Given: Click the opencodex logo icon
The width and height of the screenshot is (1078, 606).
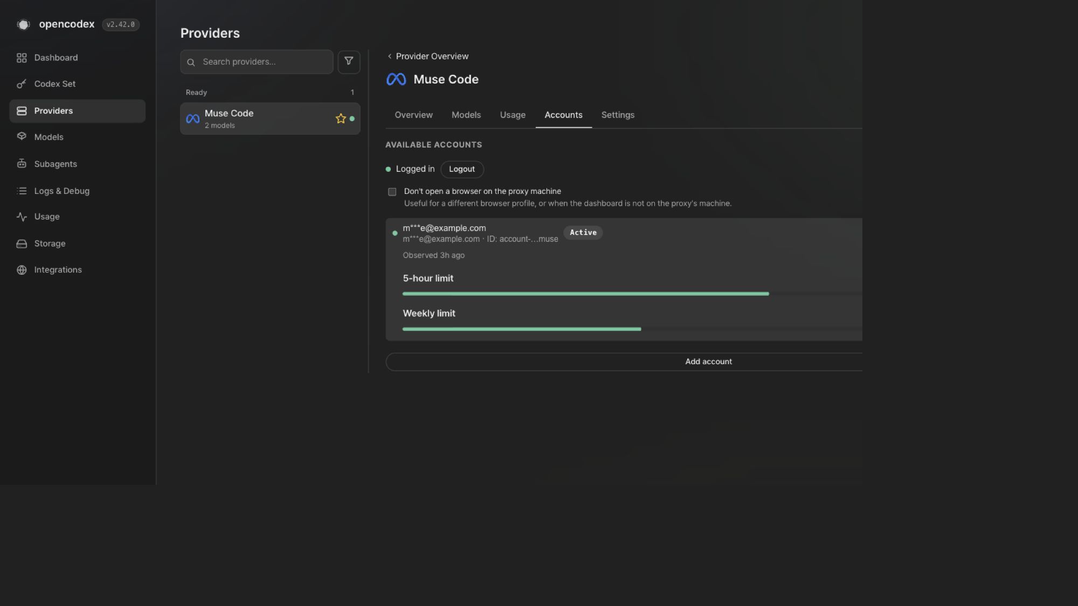Looking at the screenshot, I should pos(23,24).
